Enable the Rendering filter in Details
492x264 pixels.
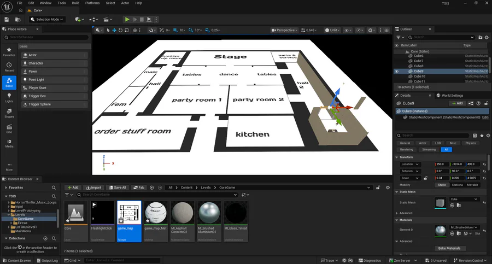point(407,149)
